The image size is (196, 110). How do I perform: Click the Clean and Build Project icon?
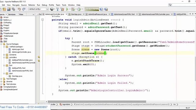coord(62,9)
